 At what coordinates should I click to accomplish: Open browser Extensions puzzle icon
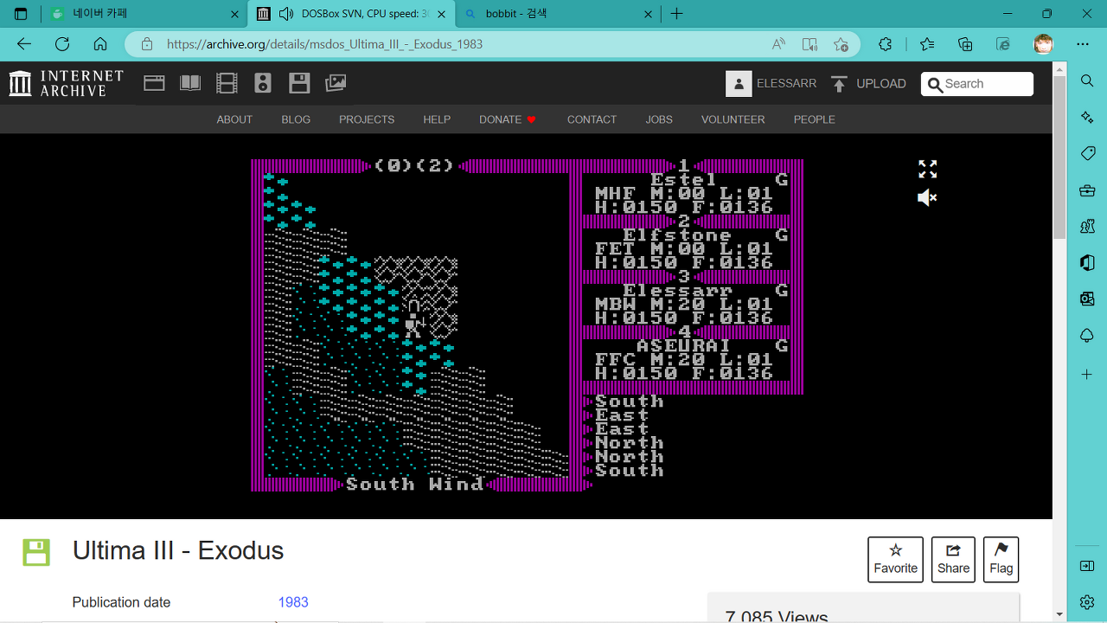pos(885,44)
